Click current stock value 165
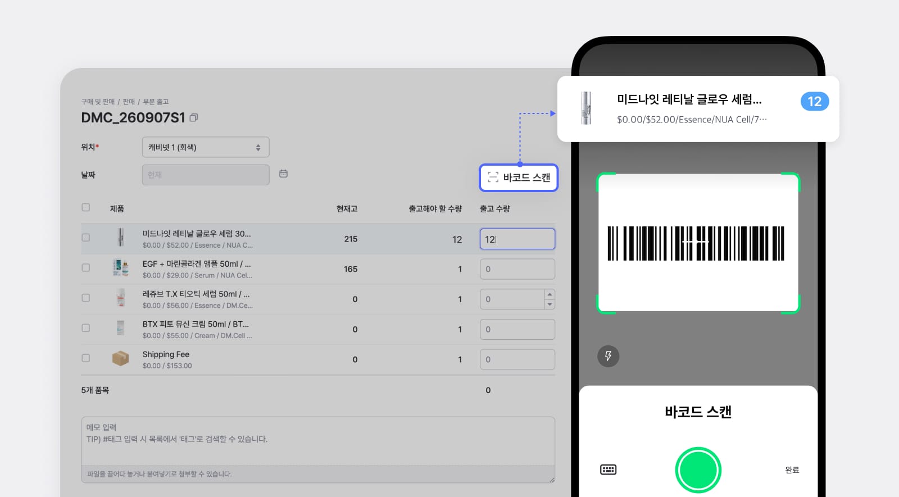This screenshot has height=497, width=899. click(351, 269)
